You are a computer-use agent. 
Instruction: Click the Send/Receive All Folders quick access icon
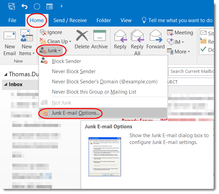(x=12, y=6)
